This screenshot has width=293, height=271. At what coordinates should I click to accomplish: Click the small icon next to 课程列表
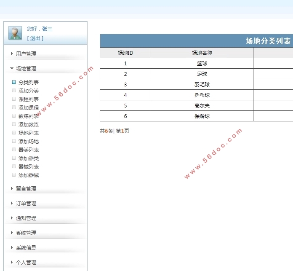tap(14, 99)
